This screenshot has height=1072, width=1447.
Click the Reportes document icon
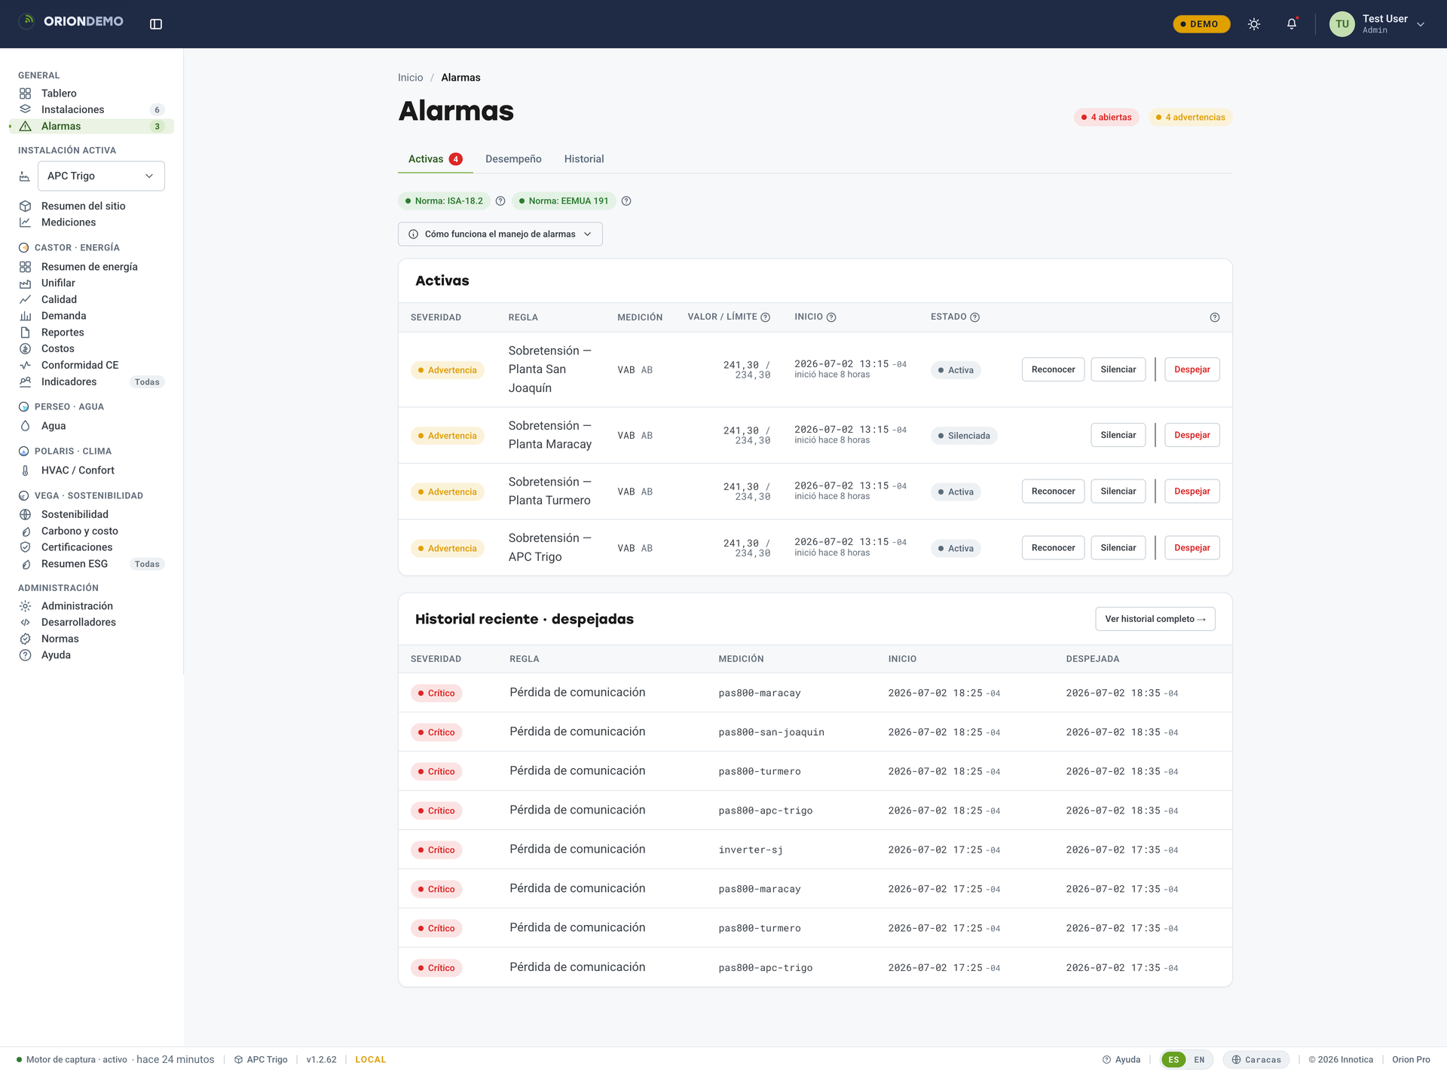25,332
